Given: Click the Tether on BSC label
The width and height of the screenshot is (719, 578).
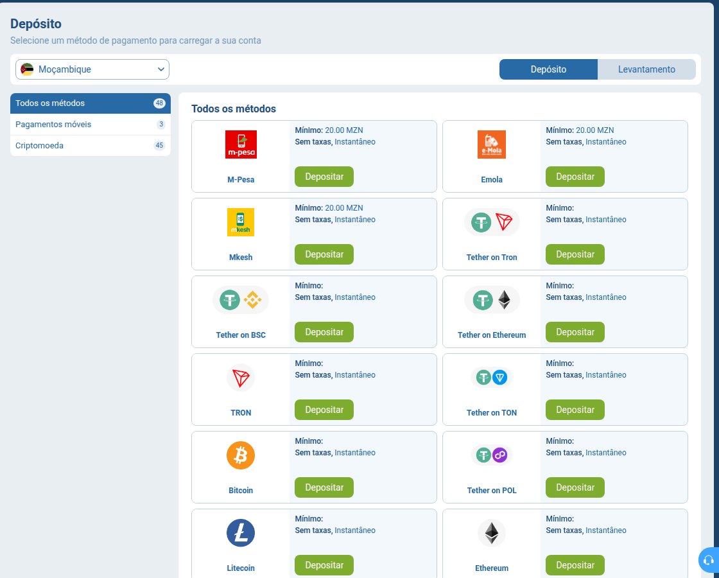Looking at the screenshot, I should click(x=241, y=335).
